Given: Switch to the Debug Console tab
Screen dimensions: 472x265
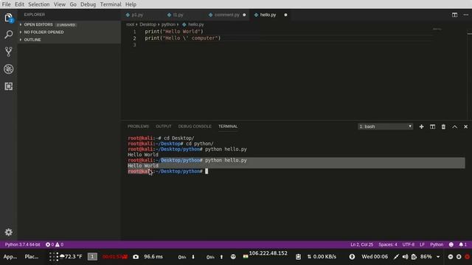Looking at the screenshot, I should tap(195, 127).
